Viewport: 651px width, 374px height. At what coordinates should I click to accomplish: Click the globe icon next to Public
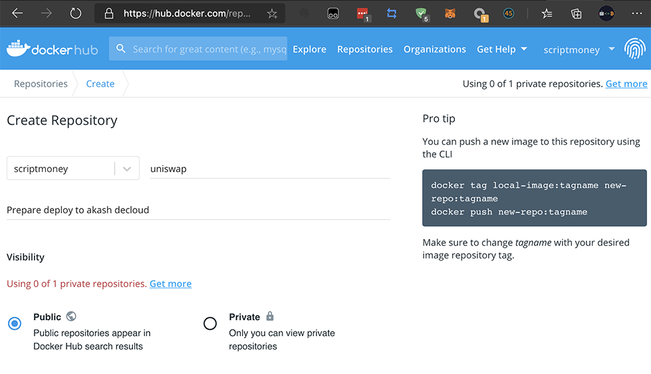click(71, 316)
